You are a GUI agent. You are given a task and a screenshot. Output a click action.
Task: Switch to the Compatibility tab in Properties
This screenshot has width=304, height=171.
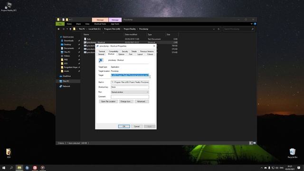point(114,52)
